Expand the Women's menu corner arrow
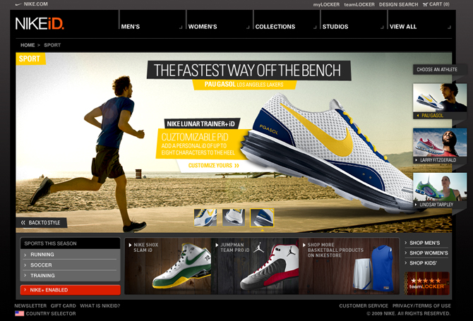Screen dimensions: 473x321 point(248,28)
